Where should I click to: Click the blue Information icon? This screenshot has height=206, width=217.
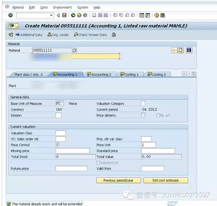tap(189, 50)
